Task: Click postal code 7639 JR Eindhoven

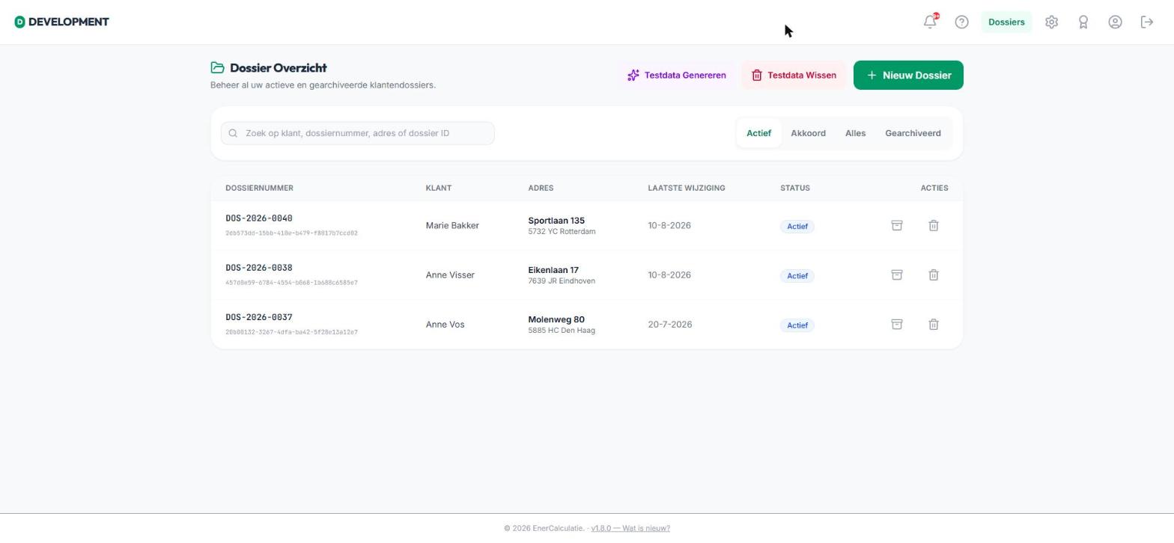Action: point(562,281)
